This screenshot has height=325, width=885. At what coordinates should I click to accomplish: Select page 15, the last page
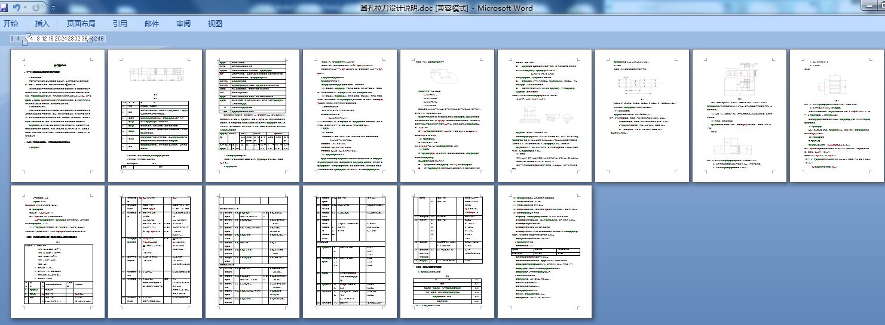click(544, 252)
